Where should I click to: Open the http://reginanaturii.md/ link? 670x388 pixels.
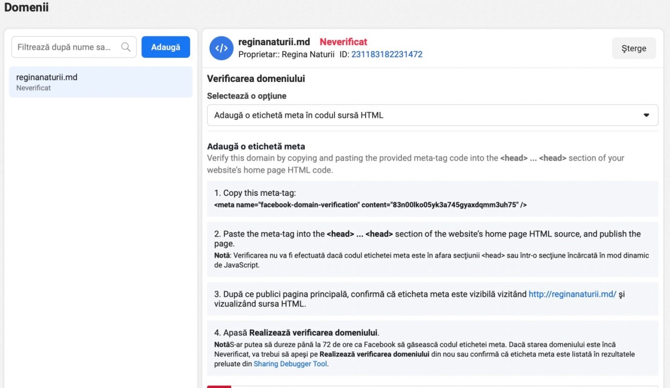[x=572, y=294]
